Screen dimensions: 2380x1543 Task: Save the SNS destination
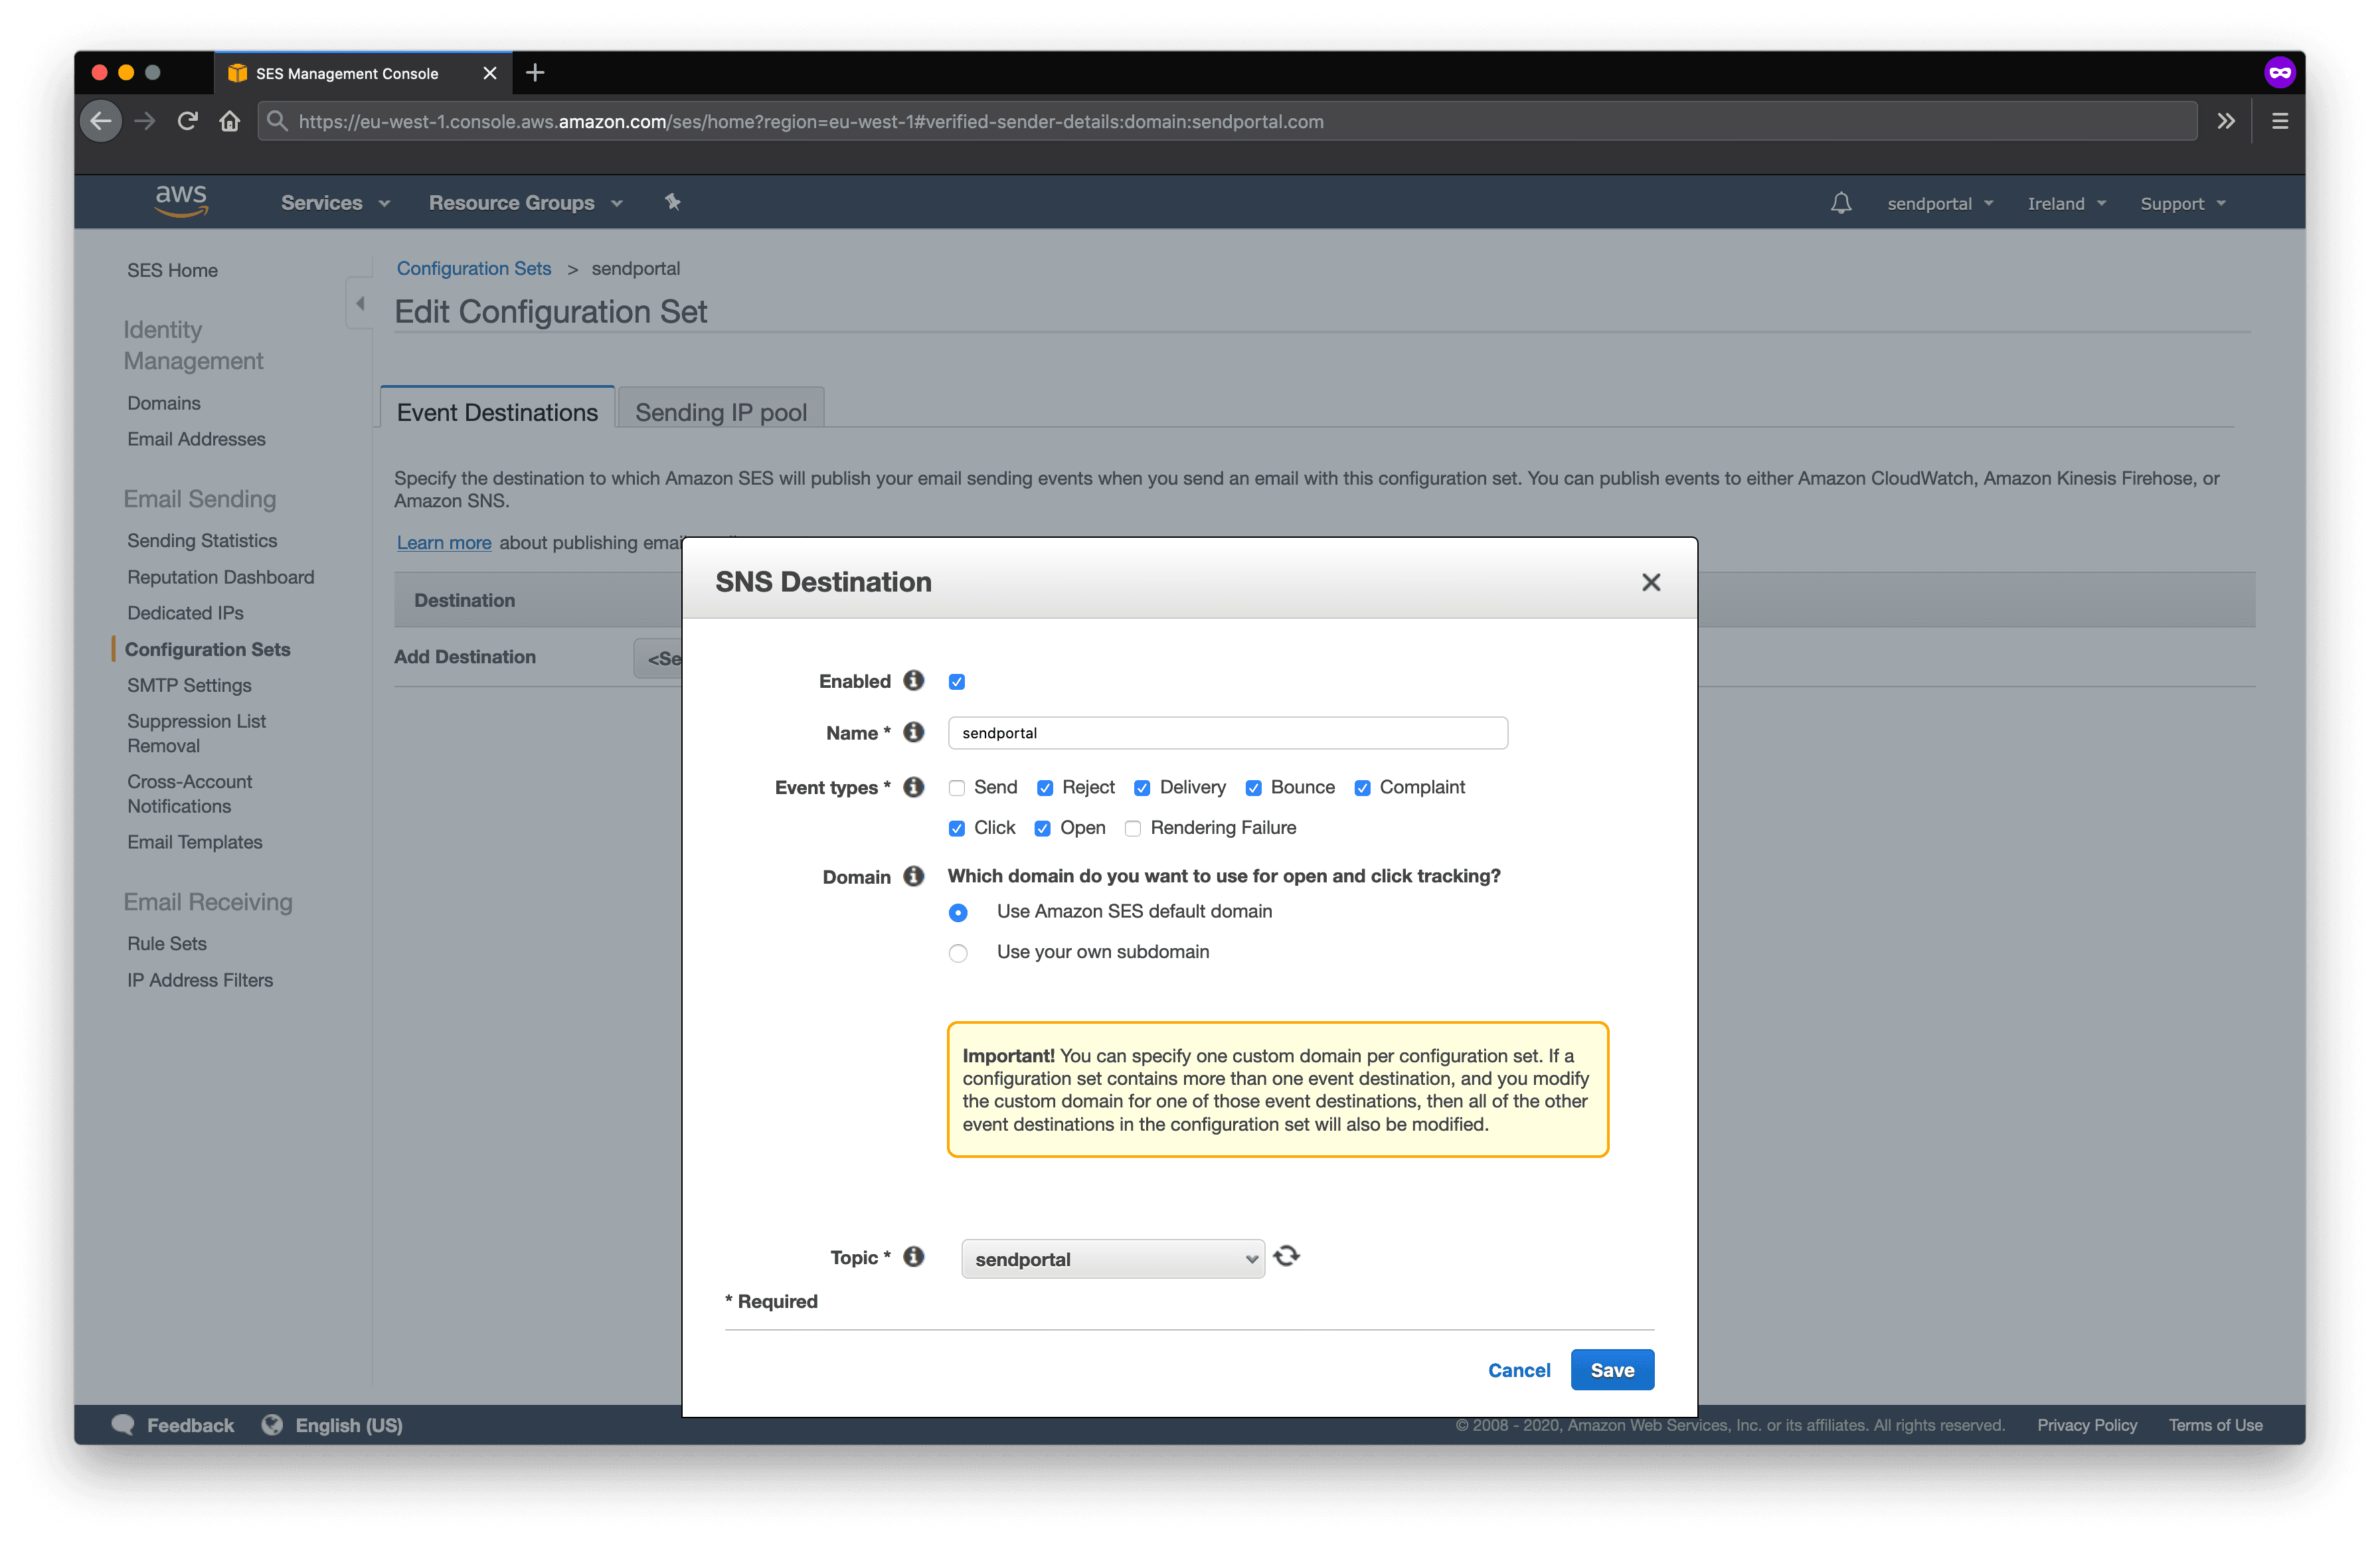pos(1612,1370)
